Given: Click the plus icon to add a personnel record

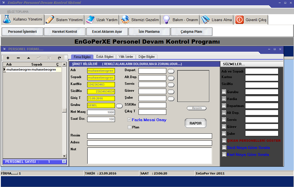Looking at the screenshot, I should pos(8,58).
